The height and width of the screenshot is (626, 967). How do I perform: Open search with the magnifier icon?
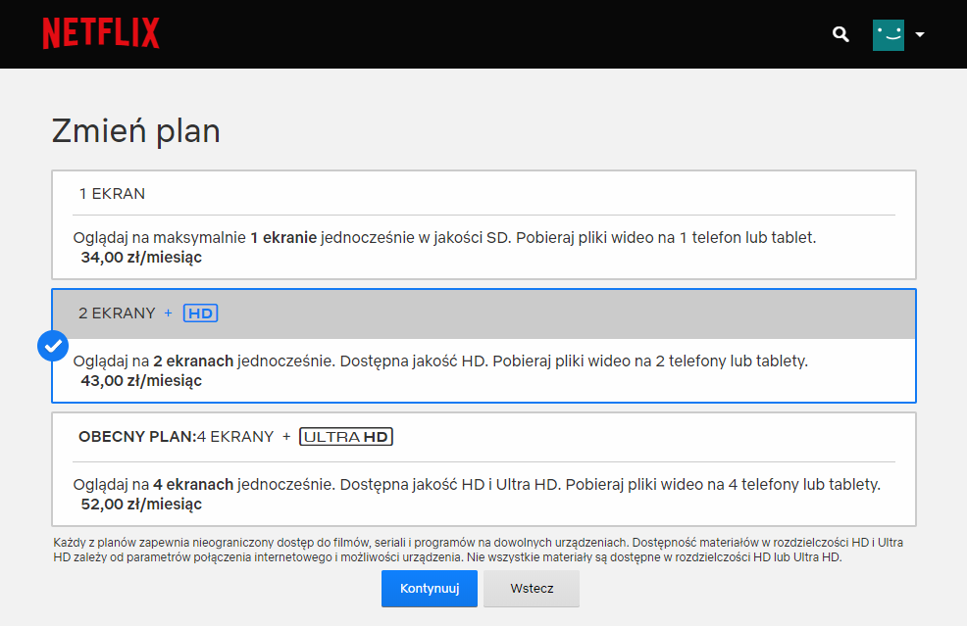[840, 34]
